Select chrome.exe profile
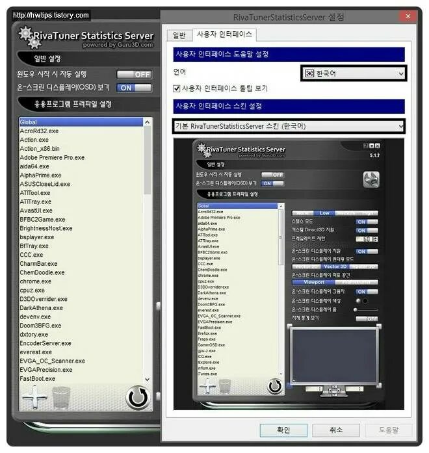 81,281
